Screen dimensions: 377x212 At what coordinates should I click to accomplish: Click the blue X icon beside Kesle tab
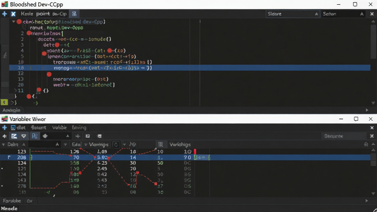(x=13, y=14)
